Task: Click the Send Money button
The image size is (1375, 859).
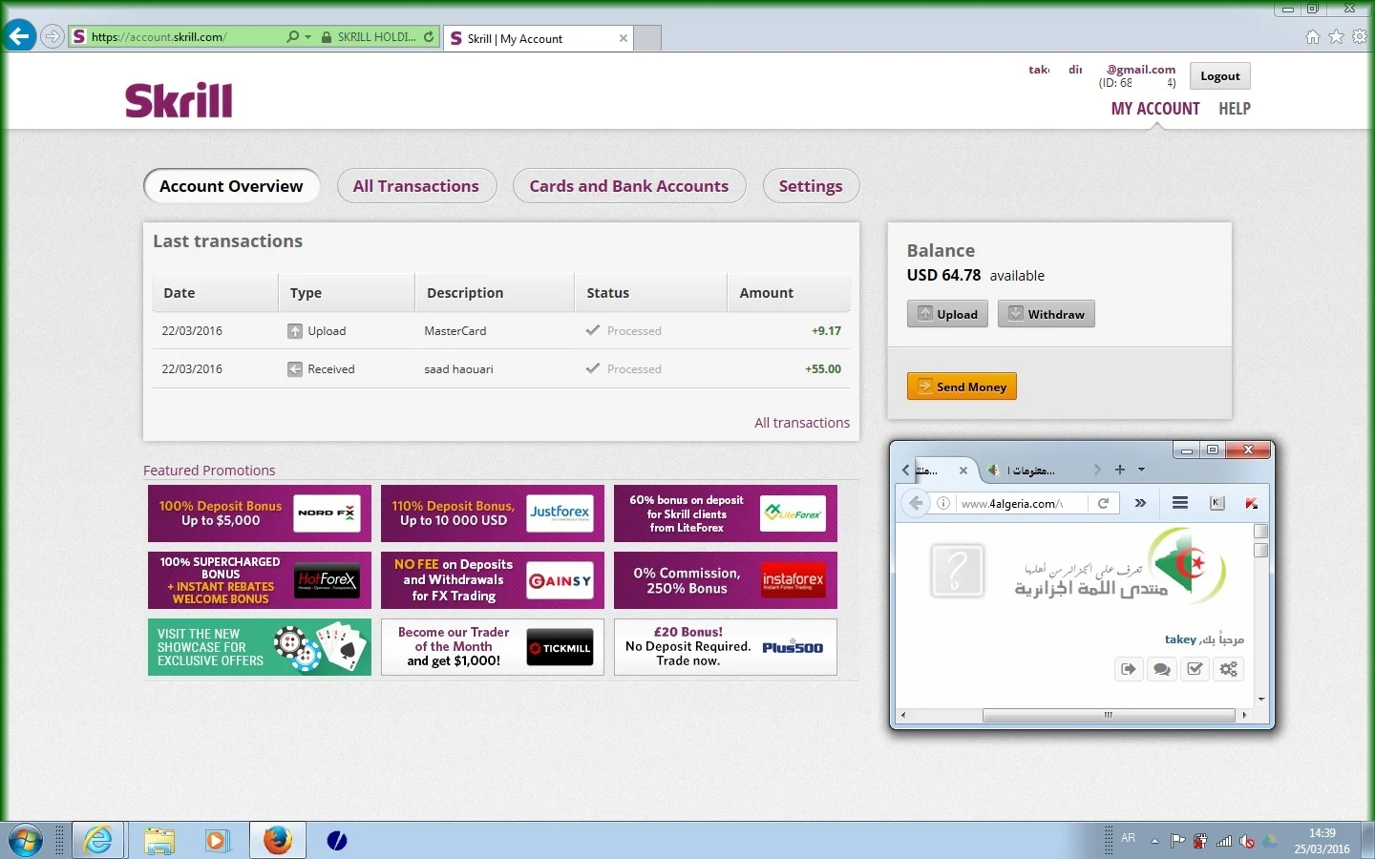Action: pyautogui.click(x=962, y=387)
